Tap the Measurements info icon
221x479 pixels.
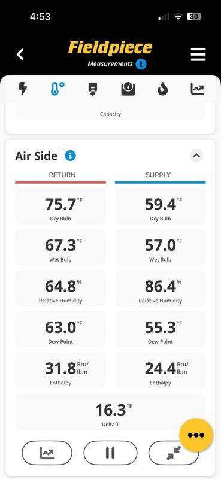(141, 65)
